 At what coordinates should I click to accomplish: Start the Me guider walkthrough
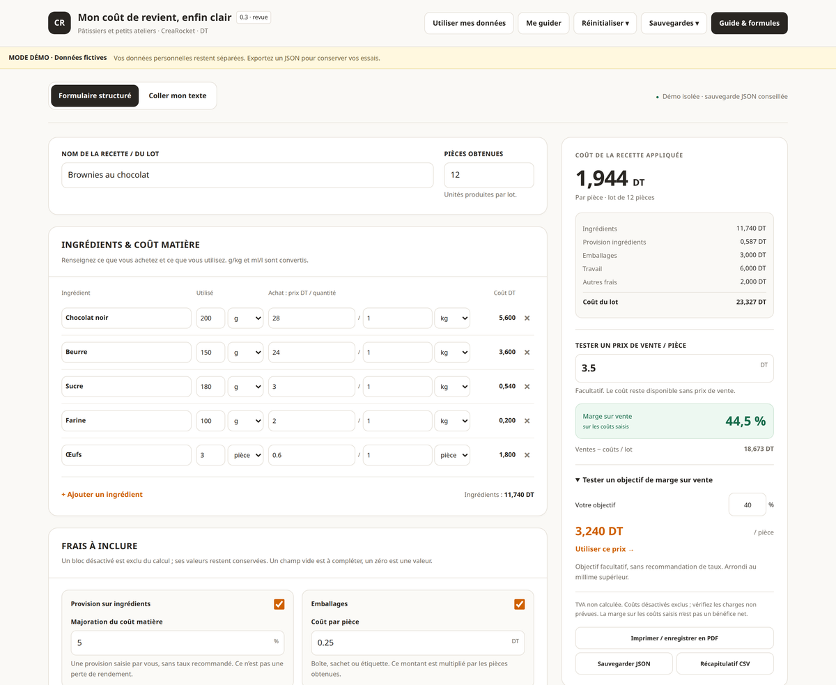[x=544, y=23]
